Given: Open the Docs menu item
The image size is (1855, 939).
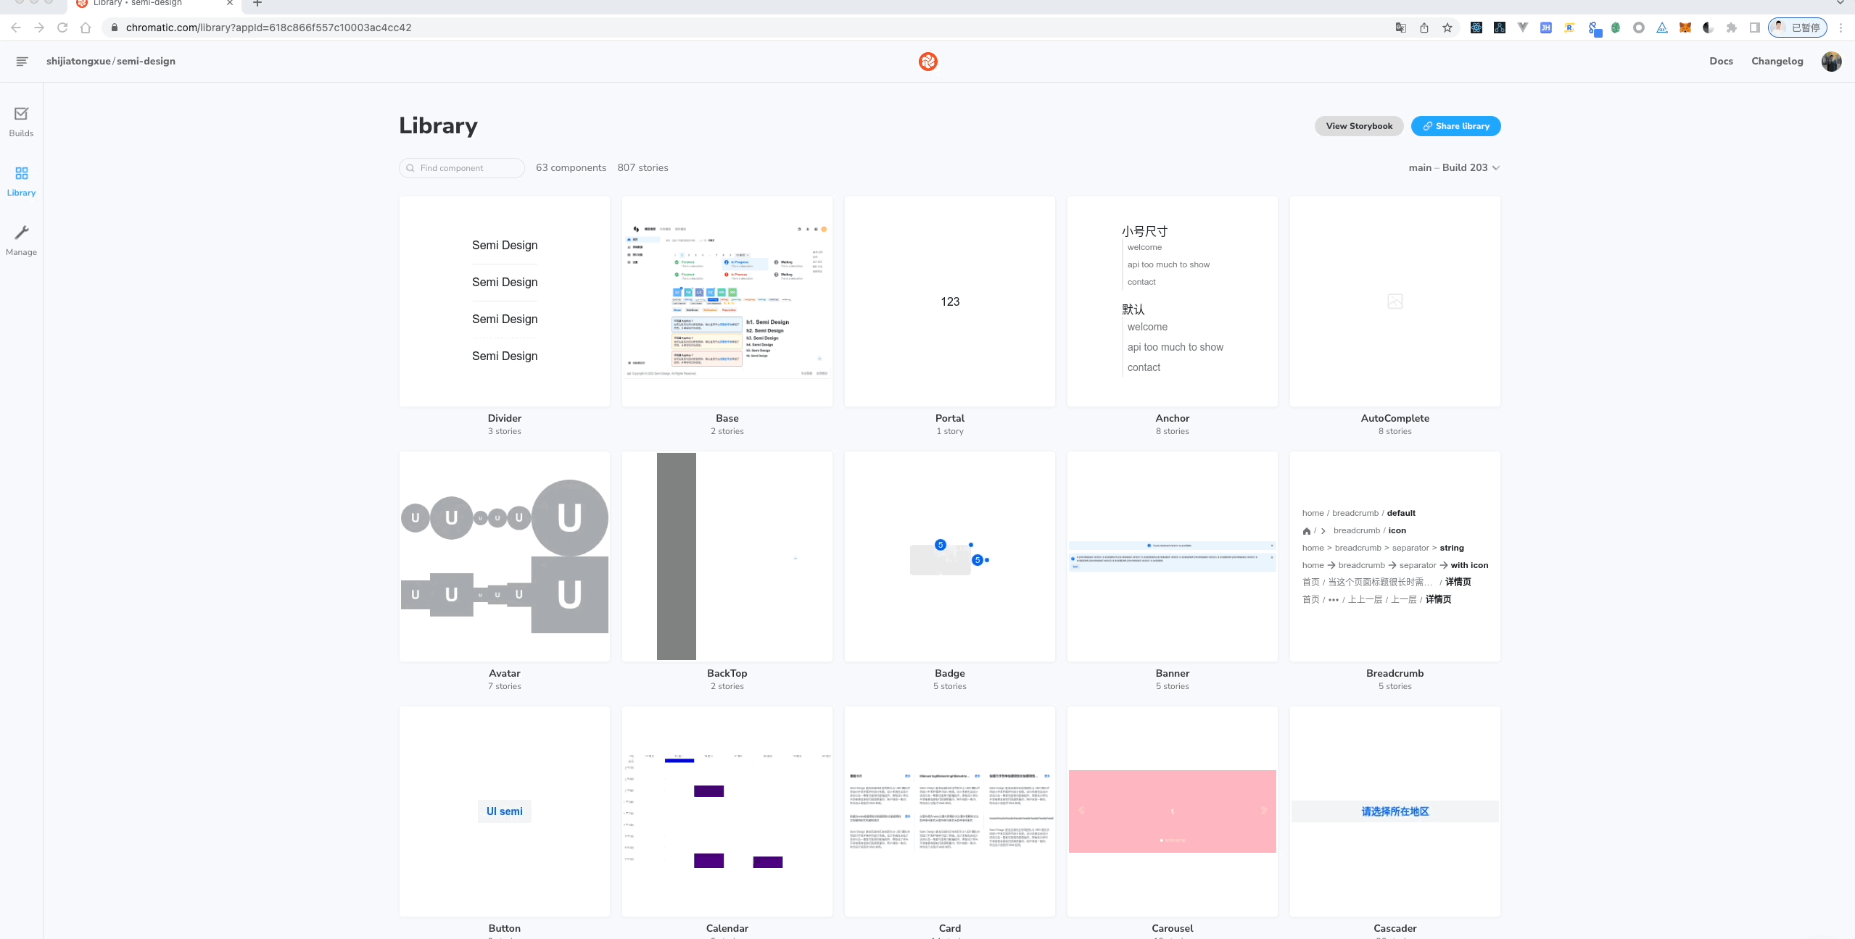Looking at the screenshot, I should [x=1721, y=61].
